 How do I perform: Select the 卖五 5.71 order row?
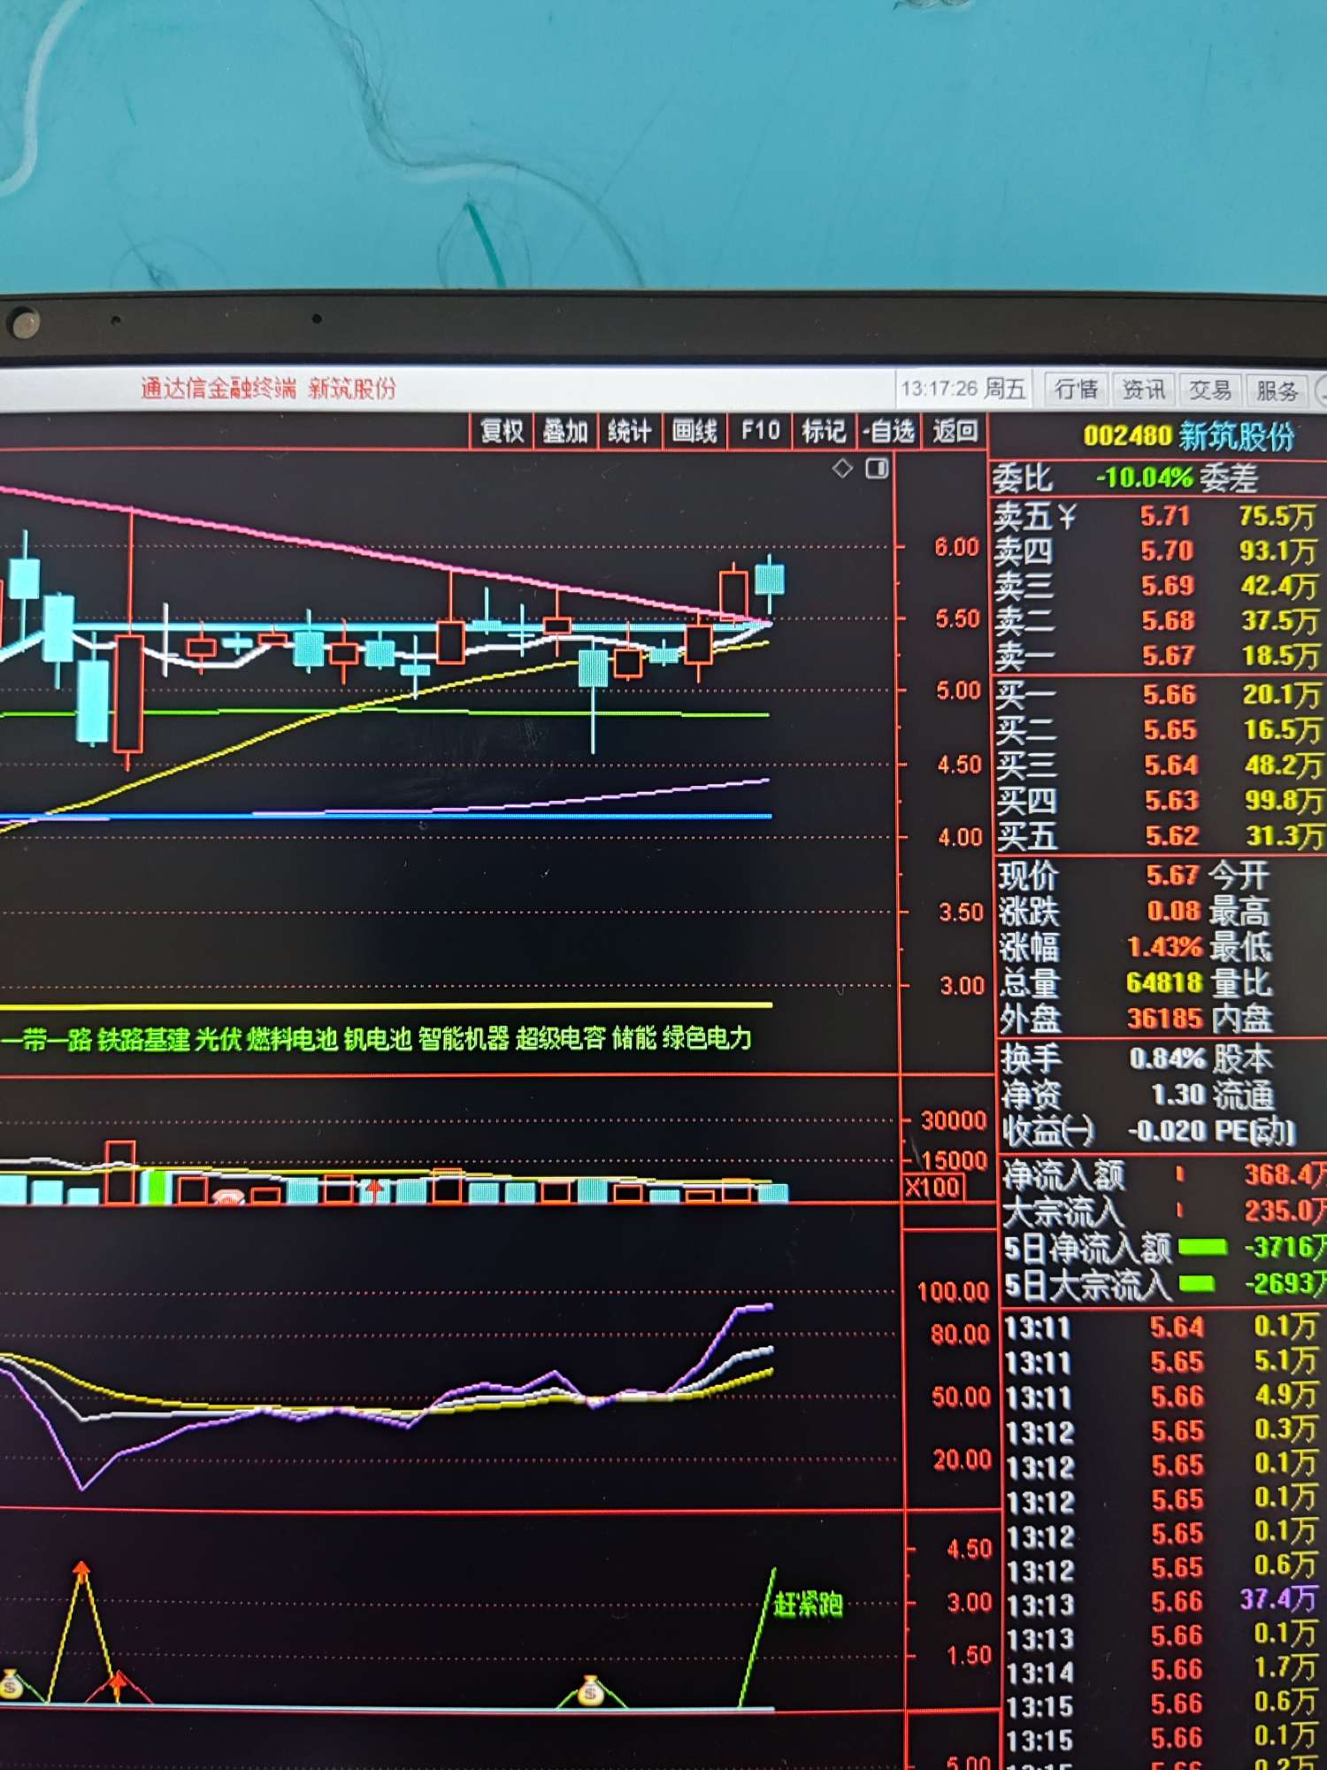1157,516
